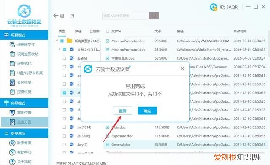Switch to the 路径 tab

(78, 31)
